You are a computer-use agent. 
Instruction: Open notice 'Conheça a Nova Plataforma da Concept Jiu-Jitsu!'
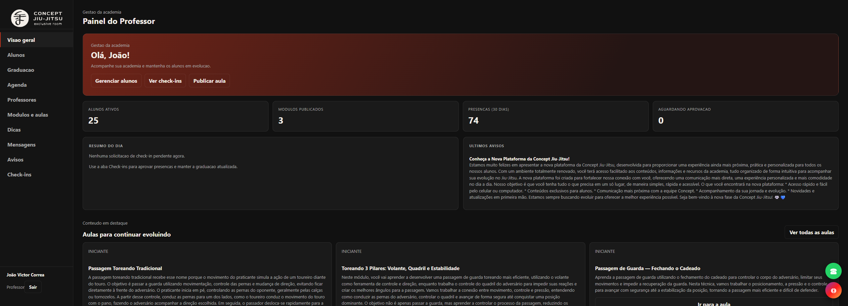point(519,159)
